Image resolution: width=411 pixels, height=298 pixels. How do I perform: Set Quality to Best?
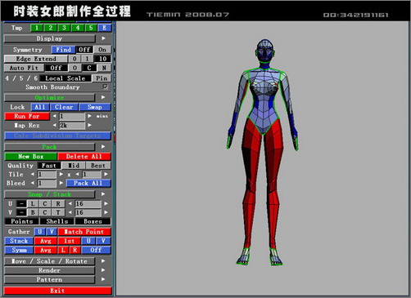coord(98,166)
